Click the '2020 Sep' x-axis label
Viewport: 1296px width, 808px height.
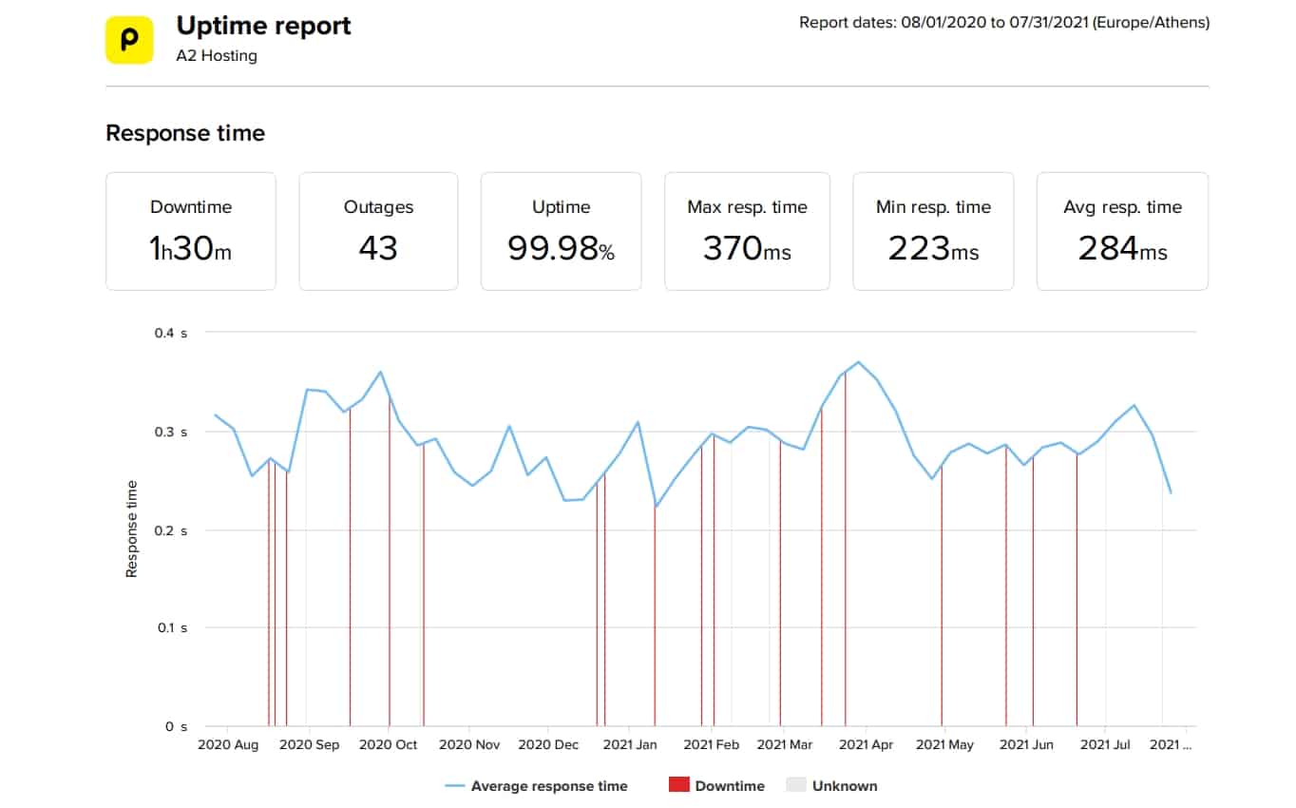309,745
